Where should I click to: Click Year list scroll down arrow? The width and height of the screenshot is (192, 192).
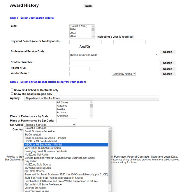click(x=93, y=36)
